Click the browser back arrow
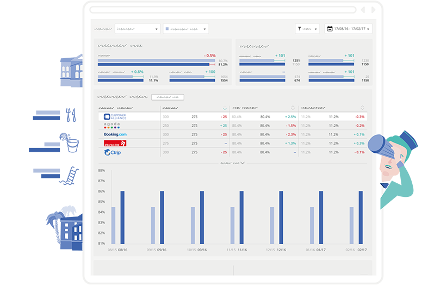 click(x=363, y=10)
